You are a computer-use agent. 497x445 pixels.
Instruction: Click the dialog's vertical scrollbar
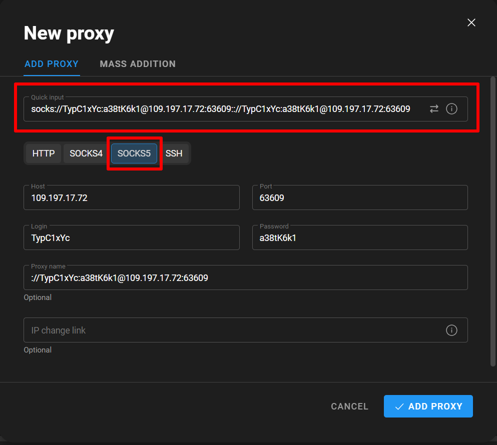(x=493, y=220)
